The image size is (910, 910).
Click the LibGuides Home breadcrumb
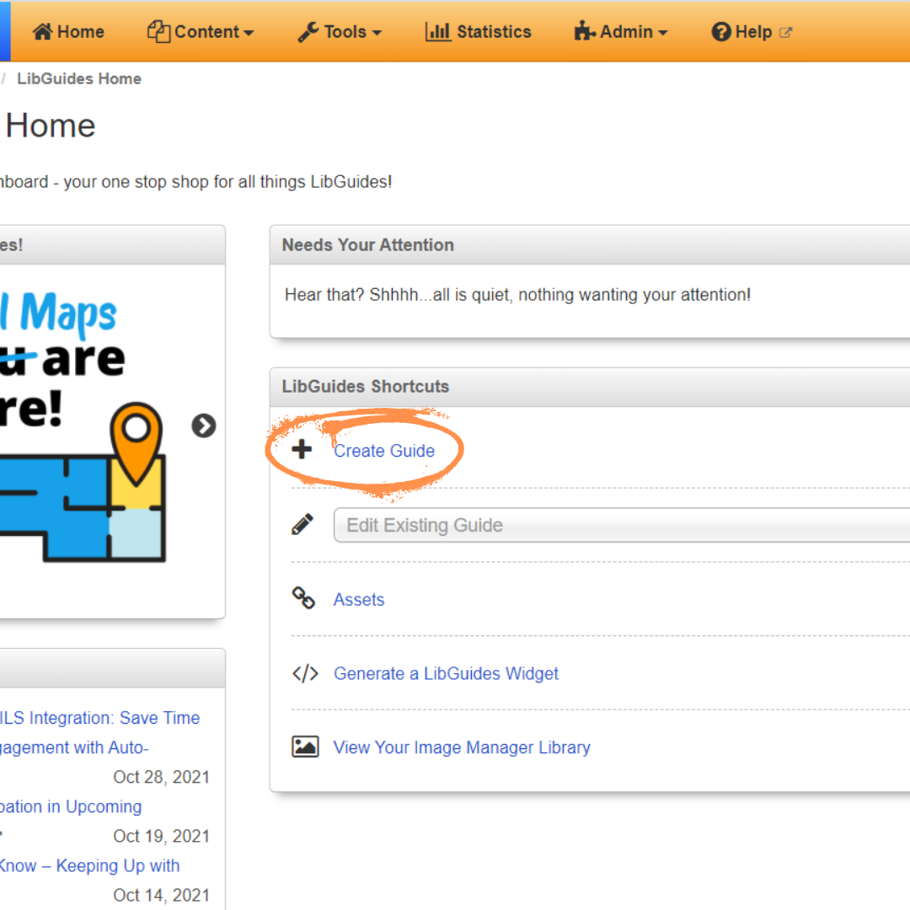click(79, 78)
